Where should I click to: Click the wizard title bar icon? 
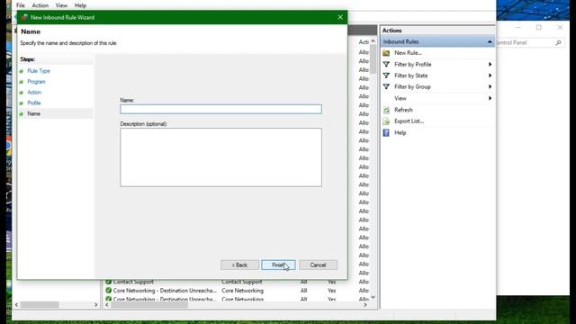point(24,17)
